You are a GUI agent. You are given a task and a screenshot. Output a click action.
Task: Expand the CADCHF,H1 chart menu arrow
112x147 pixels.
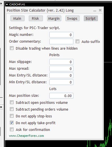(x=7, y=5)
